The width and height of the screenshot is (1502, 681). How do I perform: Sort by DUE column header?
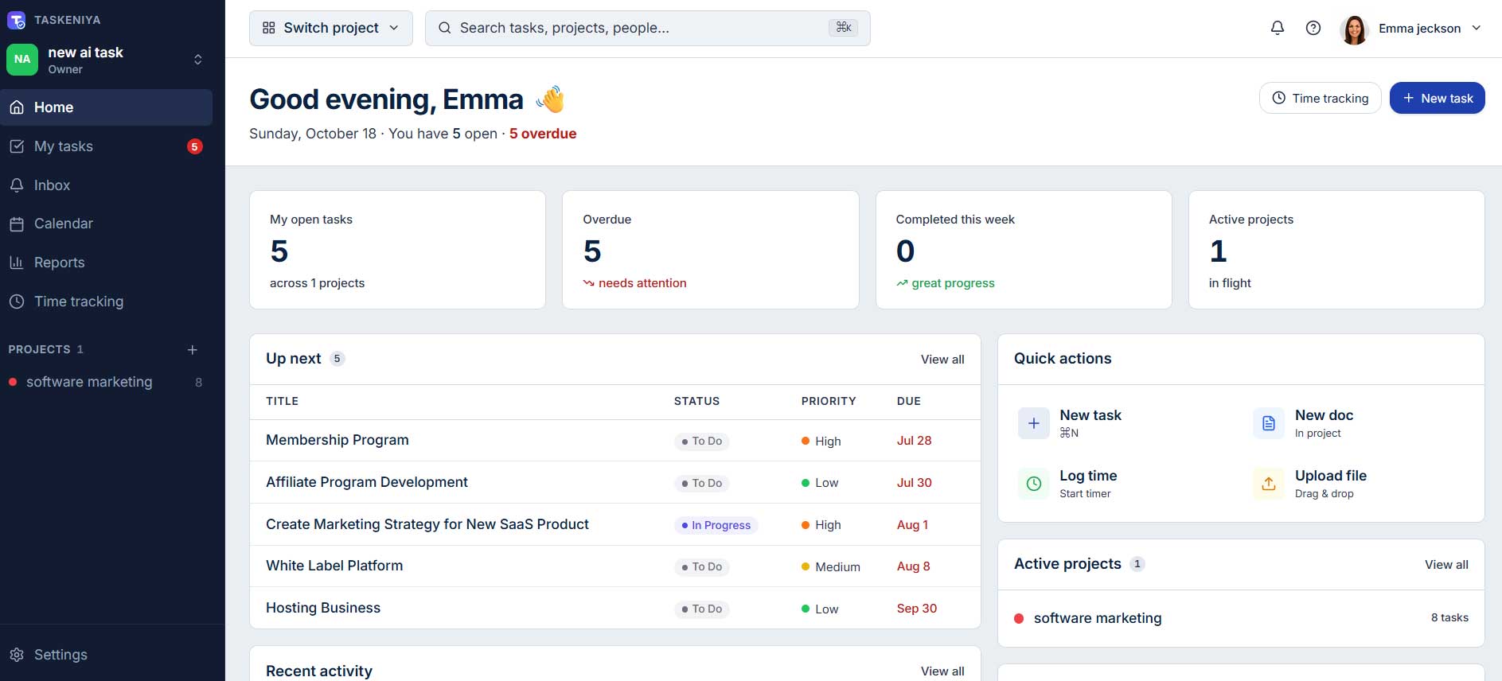pos(909,401)
